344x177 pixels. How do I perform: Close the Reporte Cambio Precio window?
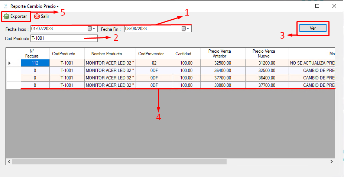(x=334, y=6)
